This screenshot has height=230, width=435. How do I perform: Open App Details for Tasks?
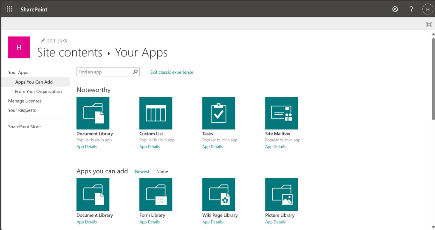coord(212,146)
